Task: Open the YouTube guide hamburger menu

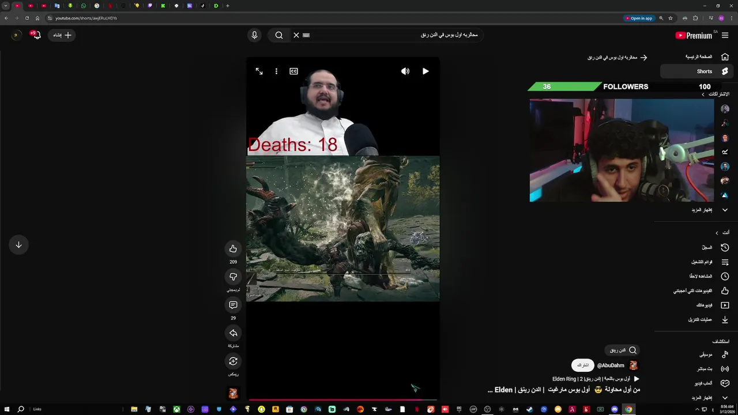Action: click(x=725, y=35)
